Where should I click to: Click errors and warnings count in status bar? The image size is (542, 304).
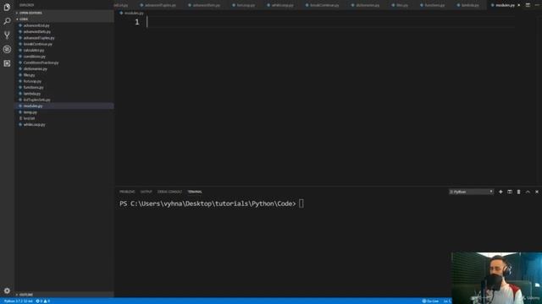[43, 301]
